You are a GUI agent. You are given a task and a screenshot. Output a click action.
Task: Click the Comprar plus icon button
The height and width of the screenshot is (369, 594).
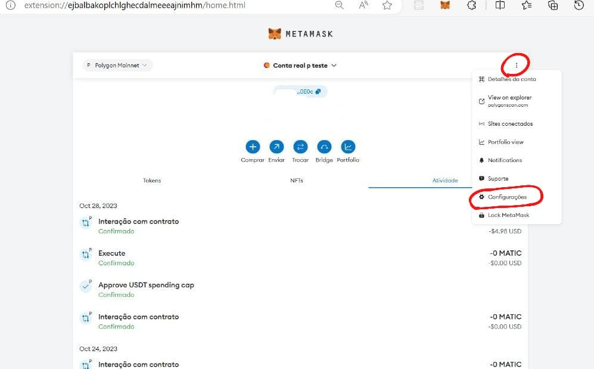(253, 147)
